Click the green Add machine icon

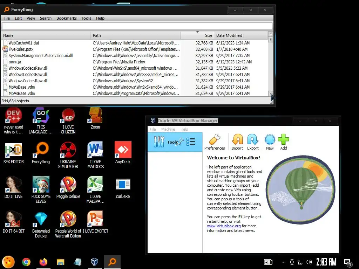283,142
